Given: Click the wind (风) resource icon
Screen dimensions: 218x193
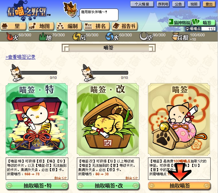Looking at the screenshot, I should (x=76, y=37).
